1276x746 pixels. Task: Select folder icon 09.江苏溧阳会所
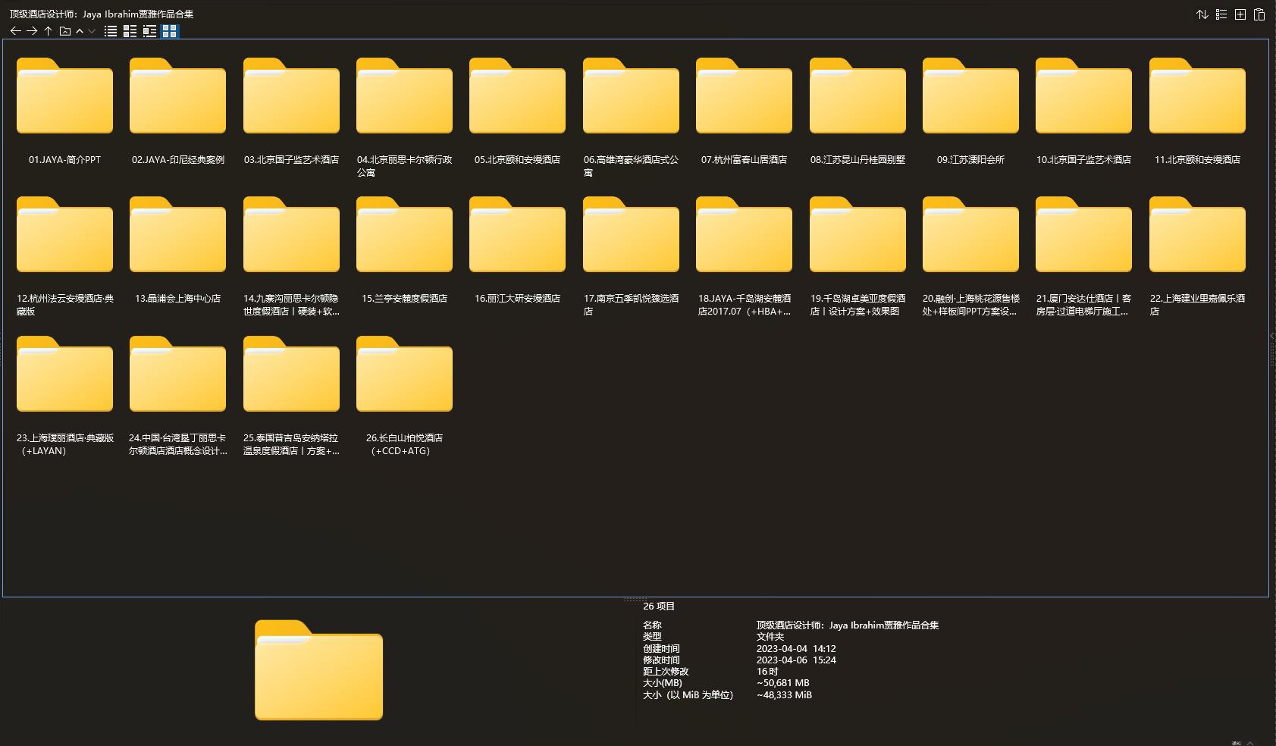(x=970, y=96)
